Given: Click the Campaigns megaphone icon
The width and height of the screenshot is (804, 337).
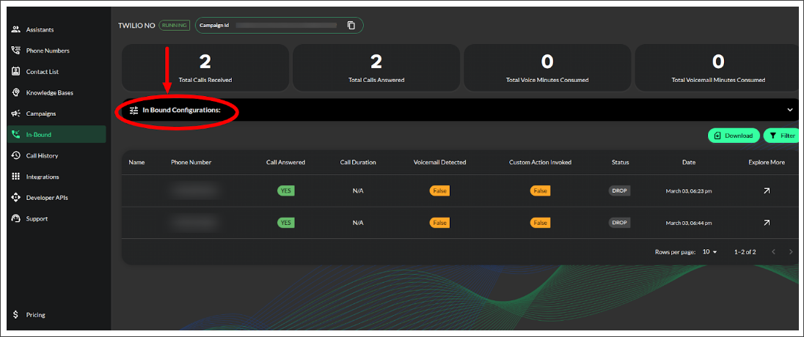Looking at the screenshot, I should [16, 114].
